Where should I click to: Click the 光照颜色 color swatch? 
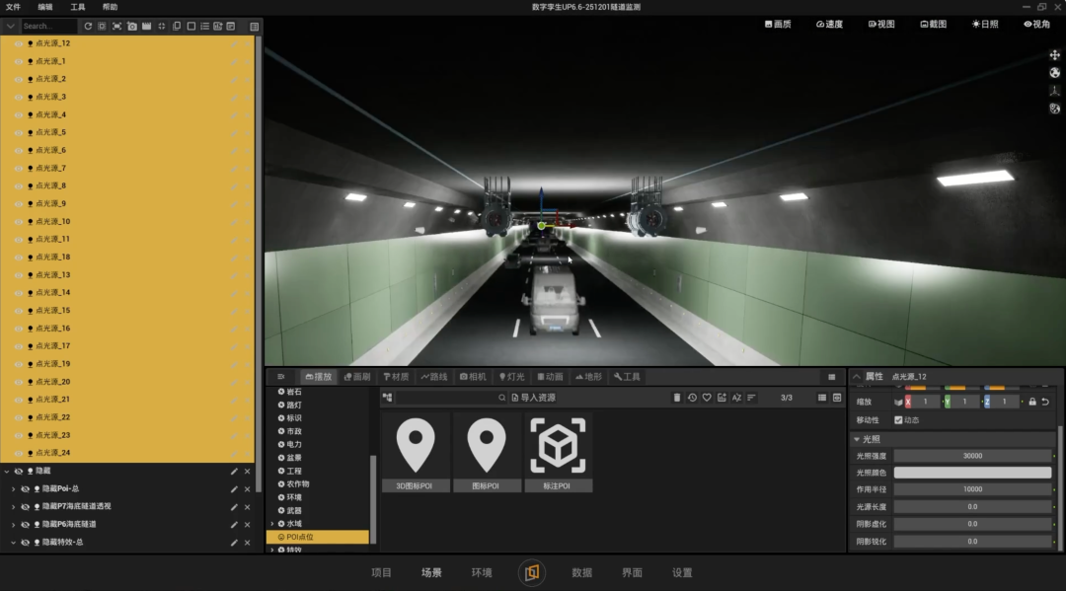coord(972,473)
